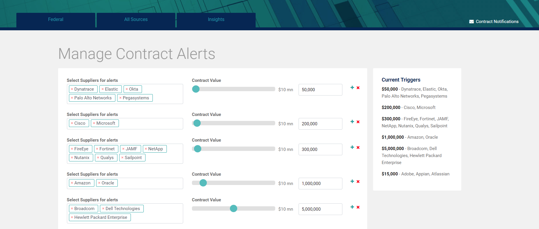Open supplier selector containing Cisco and Microsoft
The width and height of the screenshot is (539, 229).
tap(125, 124)
